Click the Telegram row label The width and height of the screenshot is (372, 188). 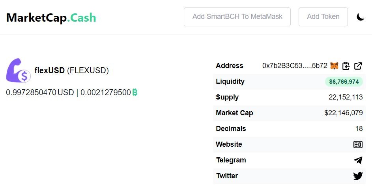(231, 160)
